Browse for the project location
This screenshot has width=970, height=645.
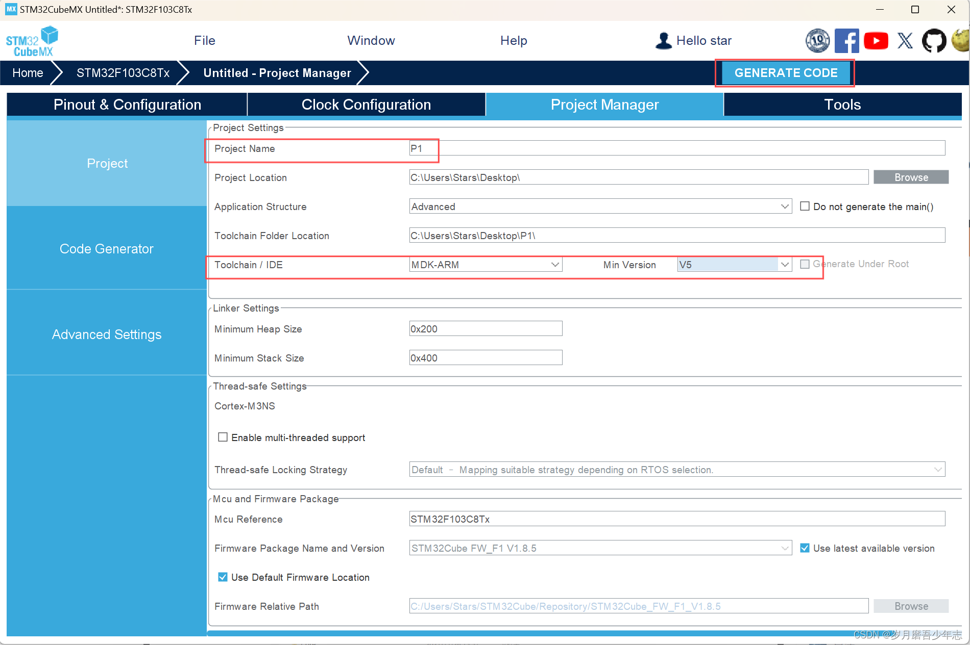pos(911,177)
